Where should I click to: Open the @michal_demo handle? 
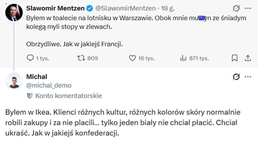coord(49,85)
